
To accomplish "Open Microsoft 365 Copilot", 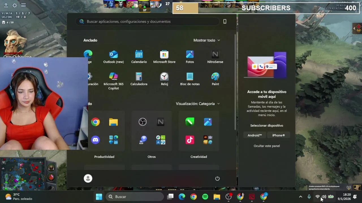I will tap(113, 81).
